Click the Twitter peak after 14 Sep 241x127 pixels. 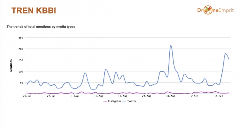coord(225,54)
